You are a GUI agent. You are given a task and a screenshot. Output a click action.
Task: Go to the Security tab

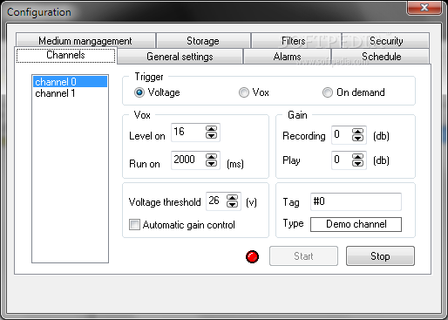(386, 41)
